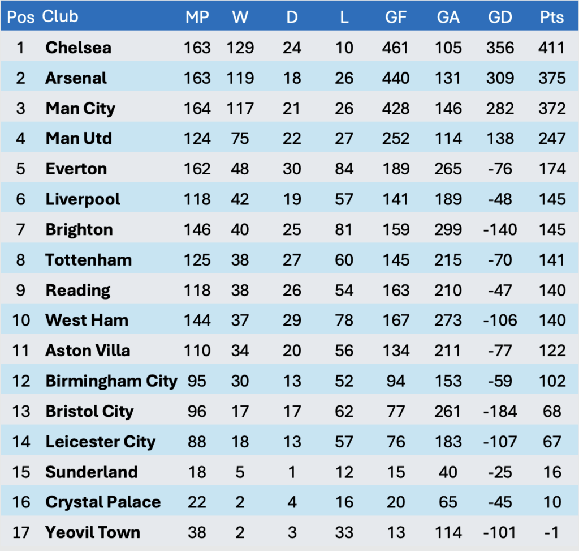The image size is (579, 551).
Task: Open the Aston Villa entry
Action: click(88, 351)
